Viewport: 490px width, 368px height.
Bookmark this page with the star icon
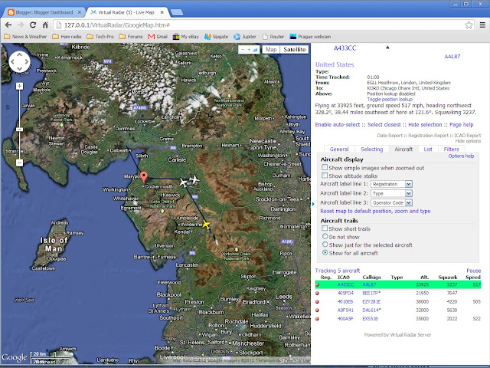(x=469, y=25)
